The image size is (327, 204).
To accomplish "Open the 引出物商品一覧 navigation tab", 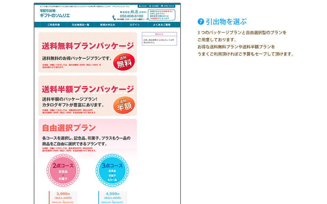I will (x=80, y=25).
